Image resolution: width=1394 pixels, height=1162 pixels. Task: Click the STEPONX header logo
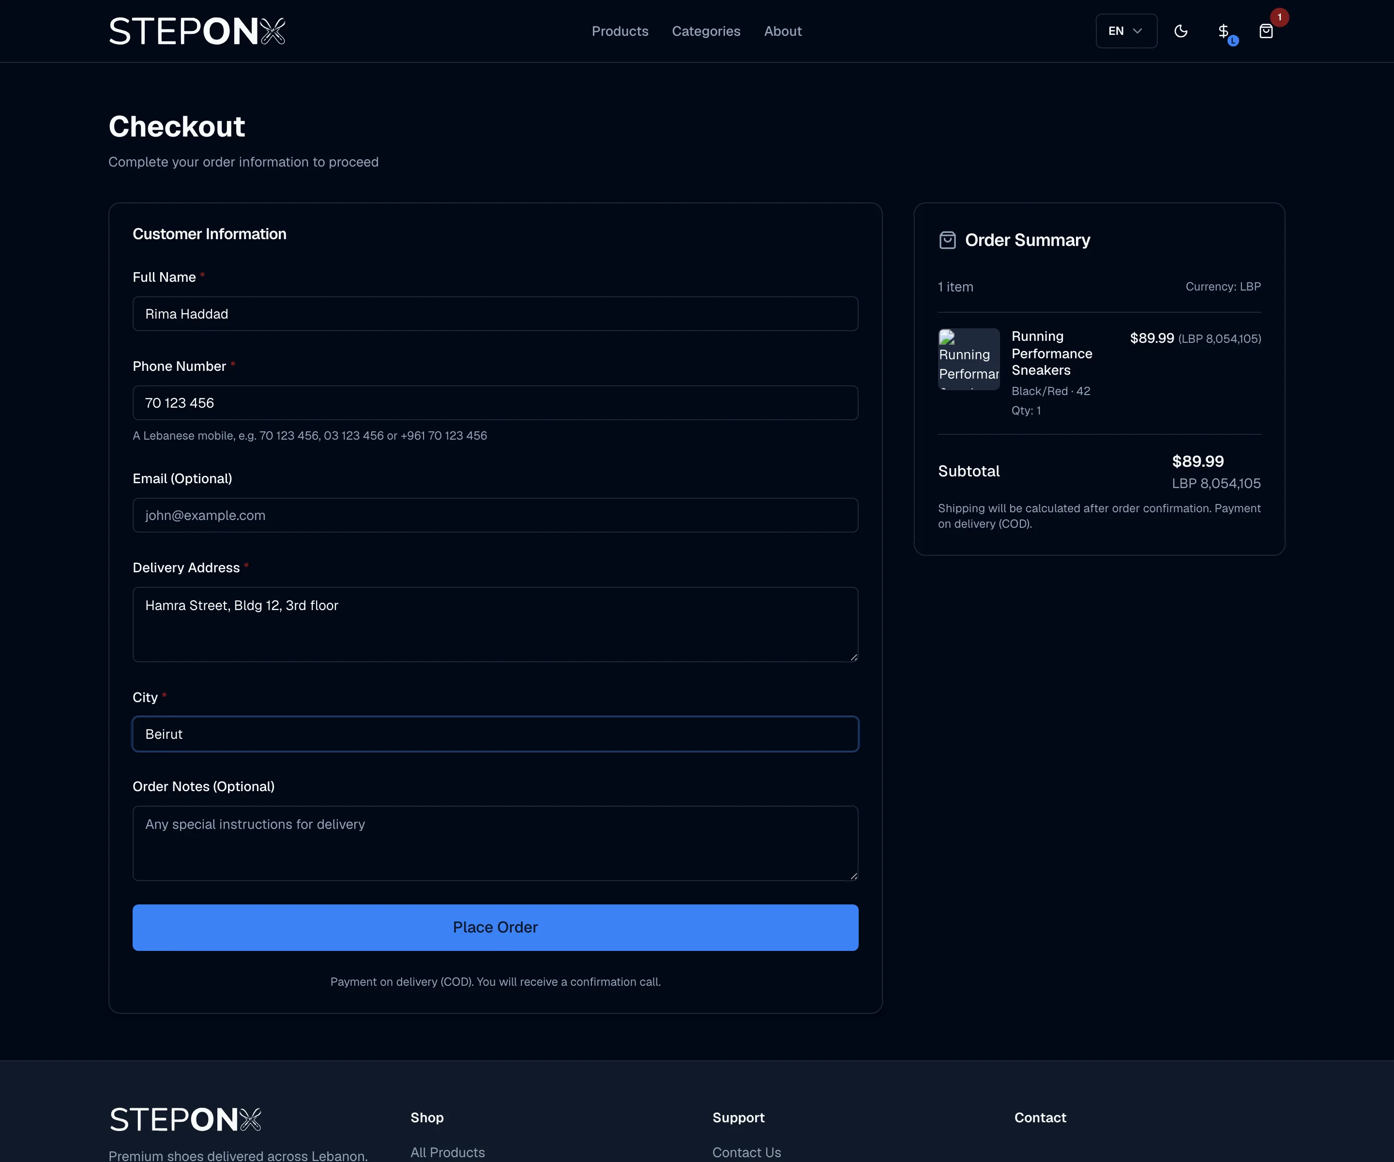pos(197,31)
